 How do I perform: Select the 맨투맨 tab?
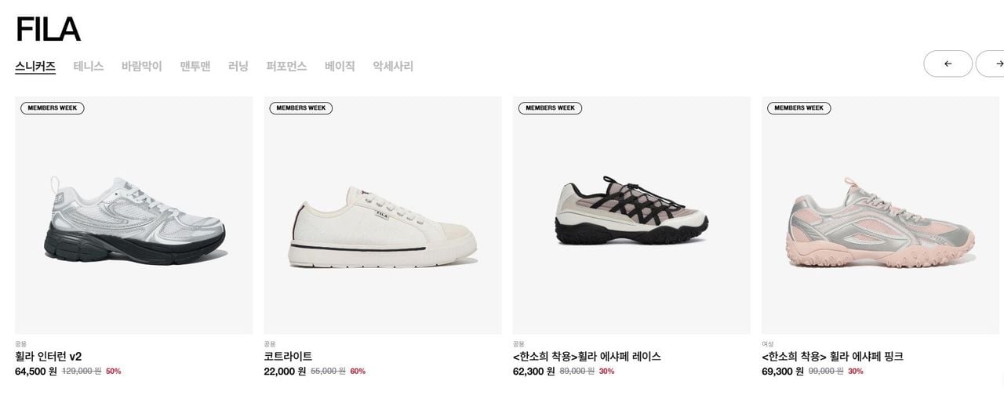(x=195, y=67)
